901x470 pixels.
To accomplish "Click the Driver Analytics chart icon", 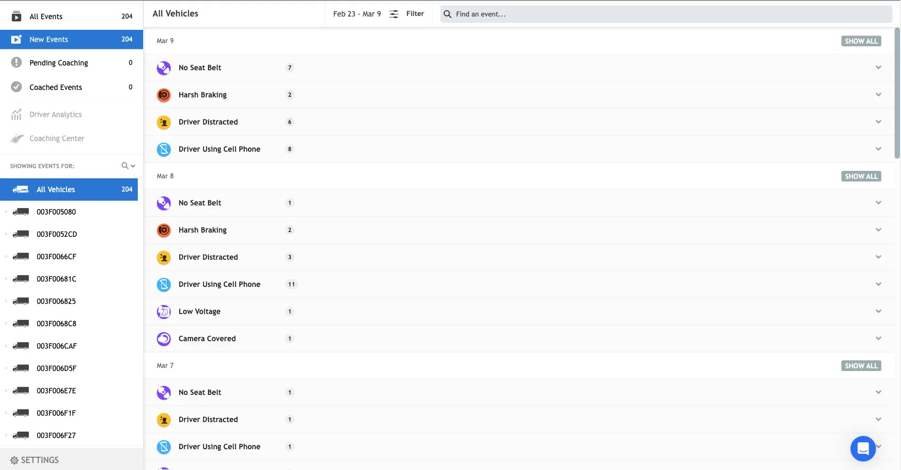I will click(16, 114).
